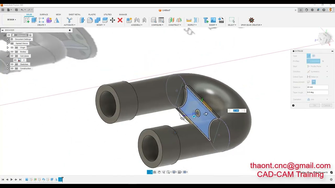335x188 pixels.
Task: Select the As-built Joint tool
Action: pos(144,20)
